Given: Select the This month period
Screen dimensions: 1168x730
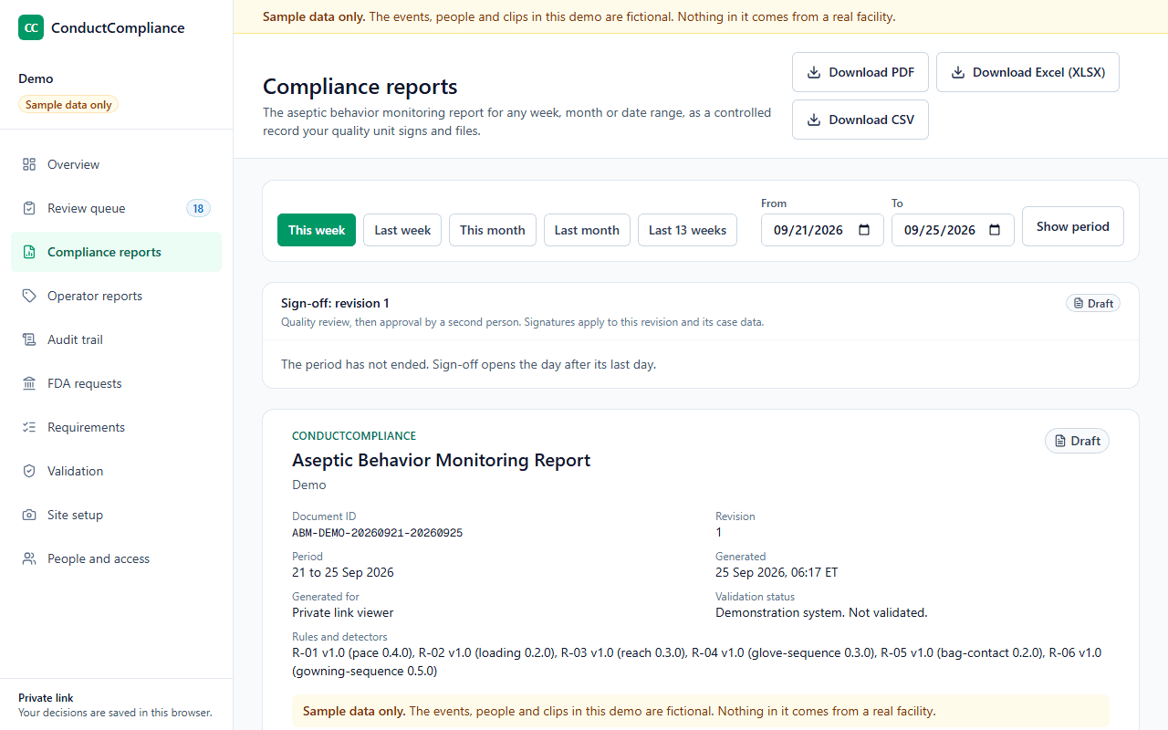Looking at the screenshot, I should [493, 230].
